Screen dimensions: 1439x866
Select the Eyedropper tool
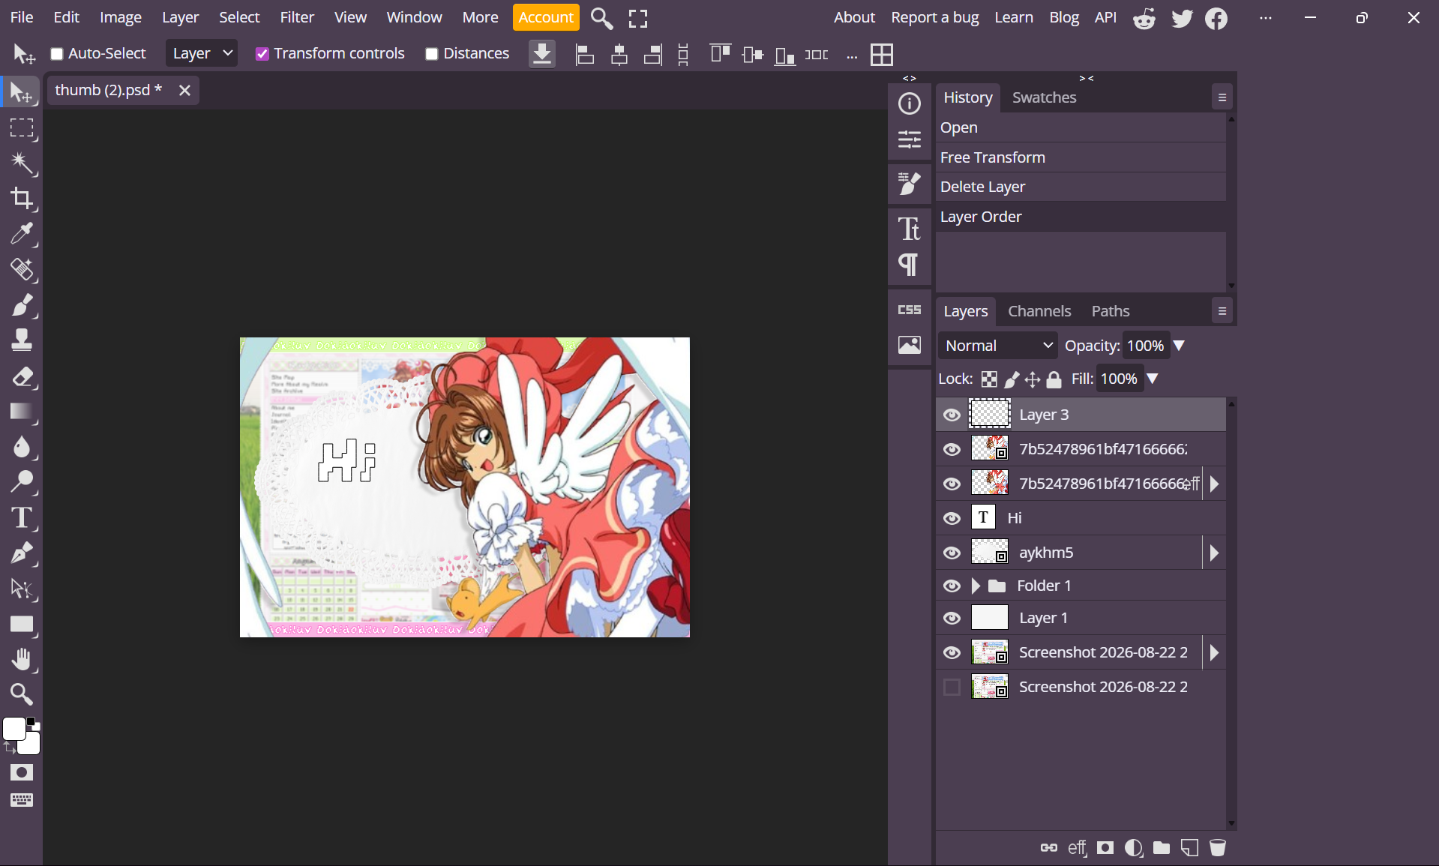coord(22,234)
